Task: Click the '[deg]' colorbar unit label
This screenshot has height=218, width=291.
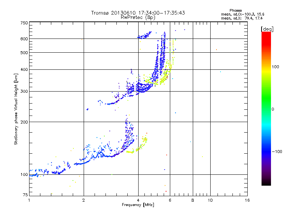Action: (x=267, y=29)
